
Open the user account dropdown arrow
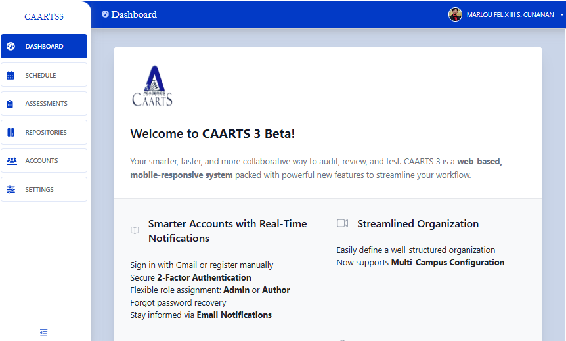(562, 15)
